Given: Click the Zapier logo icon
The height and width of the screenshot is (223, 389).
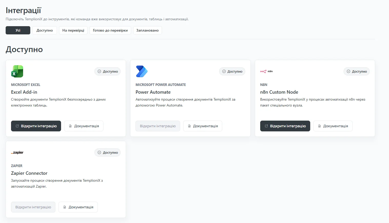Looking at the screenshot, I should pyautogui.click(x=17, y=152).
